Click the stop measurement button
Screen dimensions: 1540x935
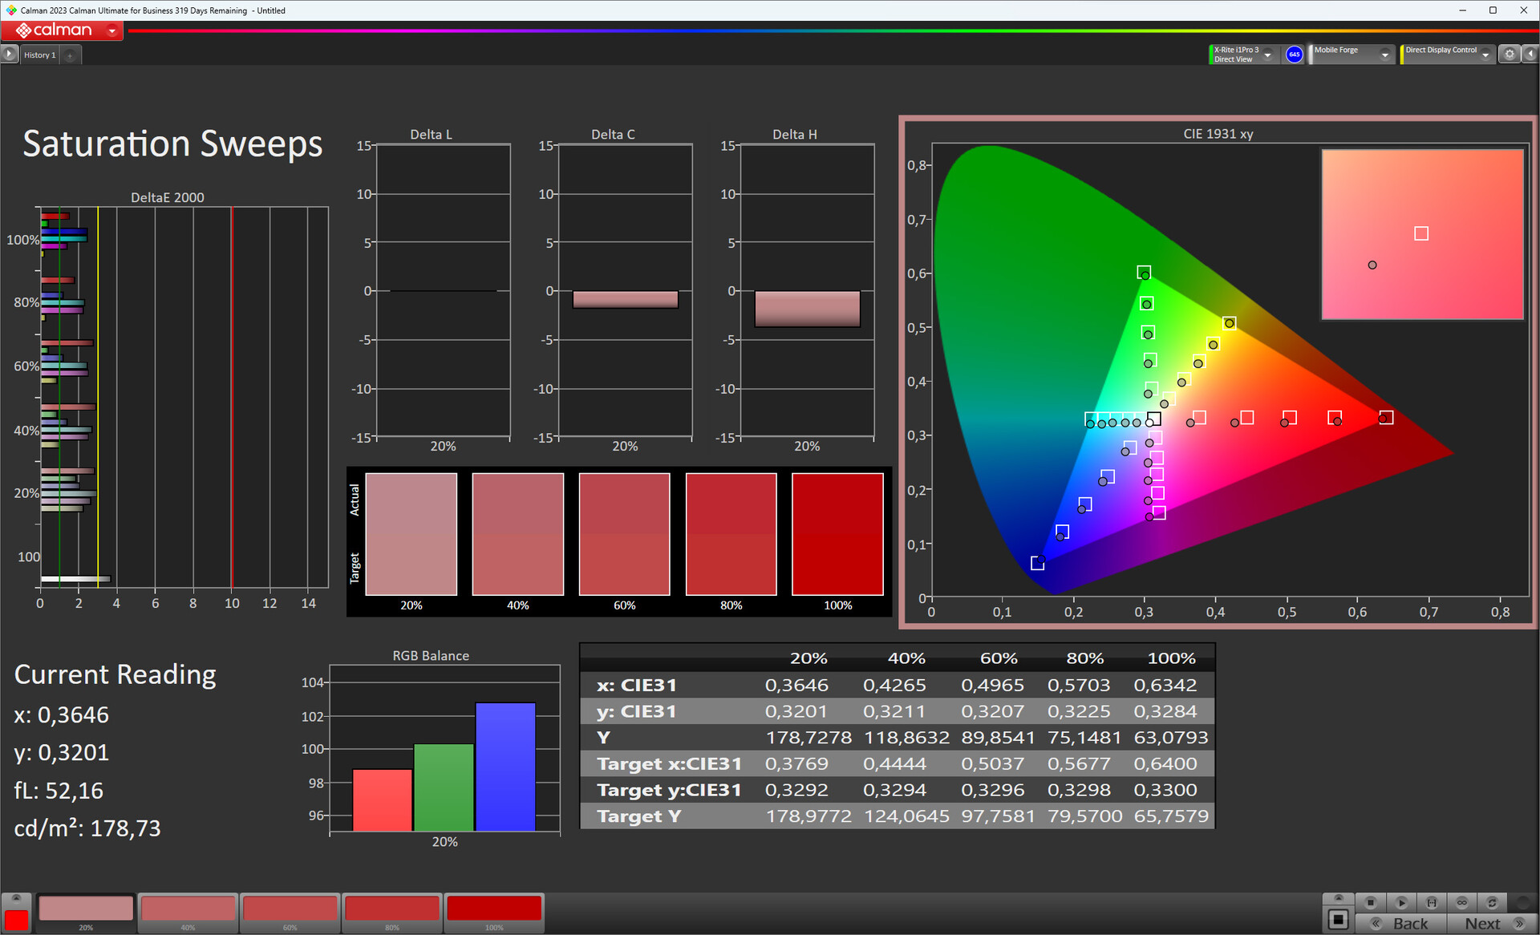pyautogui.click(x=1371, y=902)
